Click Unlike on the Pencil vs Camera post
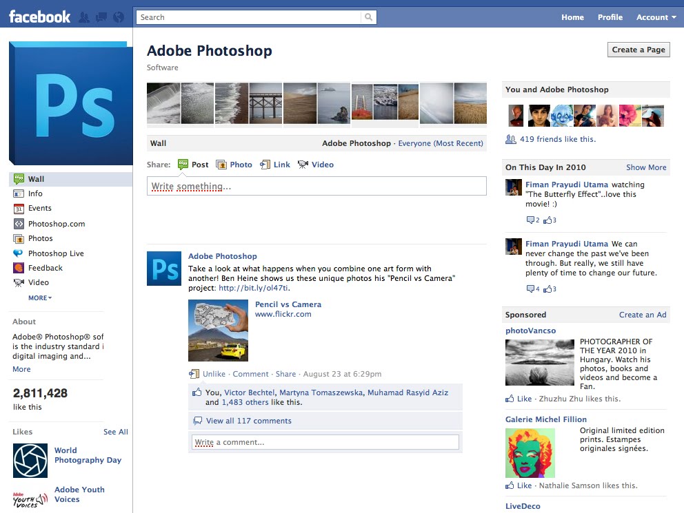This screenshot has width=684, height=513. tap(214, 374)
